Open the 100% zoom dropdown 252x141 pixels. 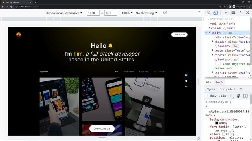pos(127,13)
